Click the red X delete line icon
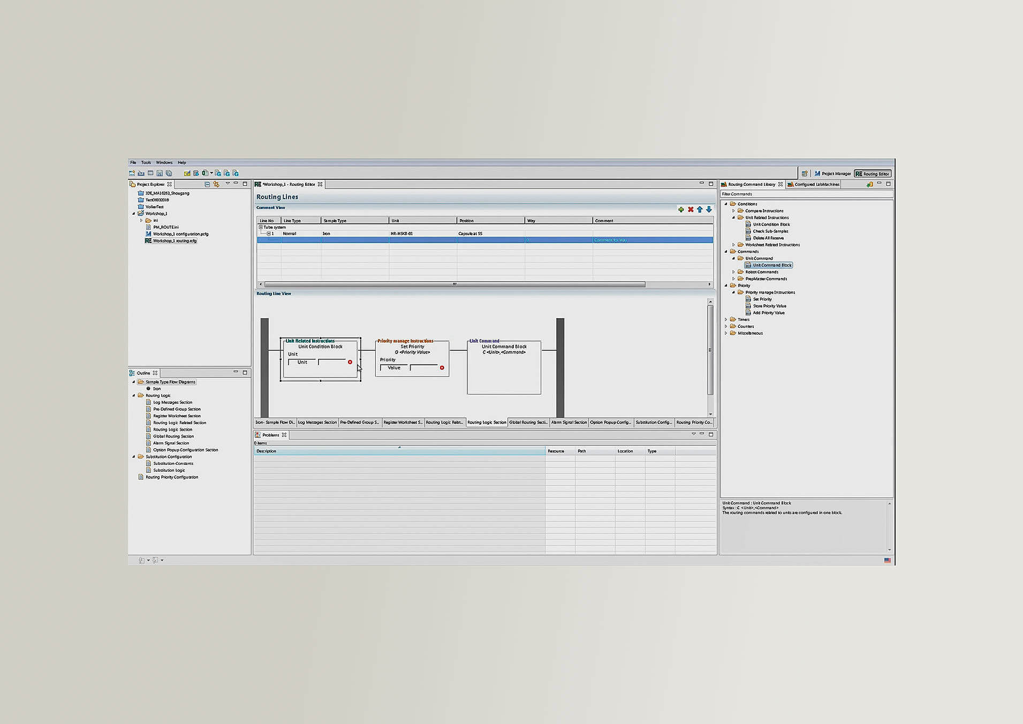Image resolution: width=1023 pixels, height=724 pixels. click(x=691, y=209)
